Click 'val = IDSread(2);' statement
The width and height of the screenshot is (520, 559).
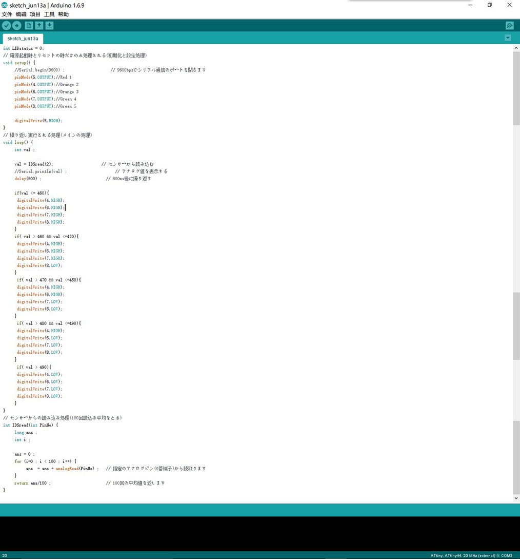point(34,164)
